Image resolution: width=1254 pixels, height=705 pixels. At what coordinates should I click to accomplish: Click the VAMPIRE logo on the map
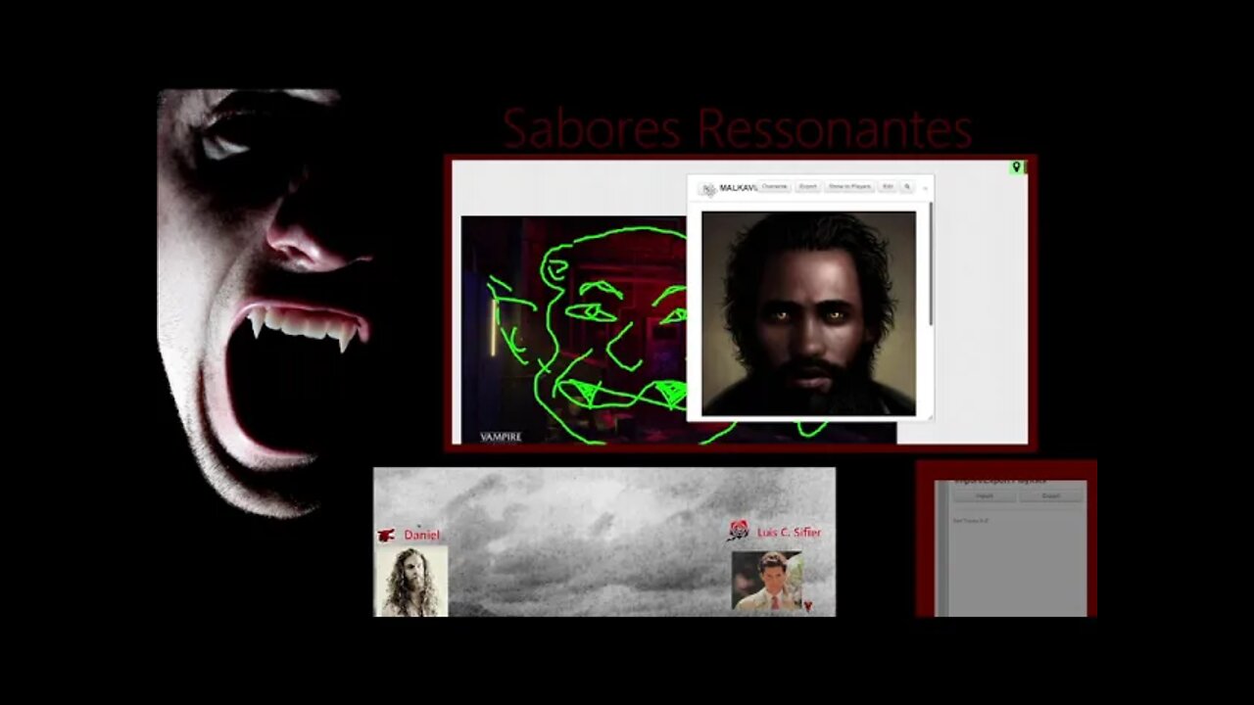501,437
